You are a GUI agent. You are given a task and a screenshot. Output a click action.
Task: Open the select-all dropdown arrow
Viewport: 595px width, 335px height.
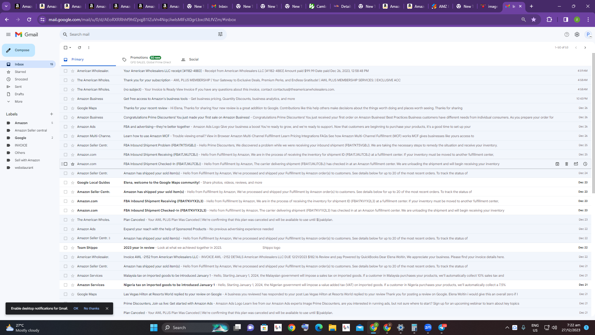70,47
